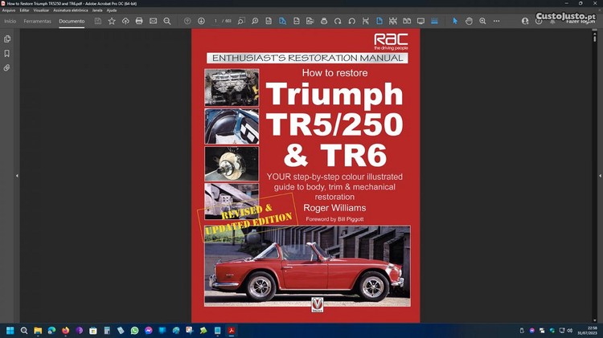
Task: Click the page number input field
Action: point(216,21)
